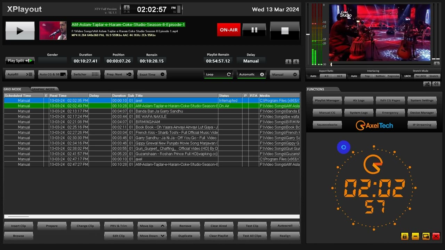
Task: Select the Banda Ban Ja Garry Sandhu row
Action: tap(152, 111)
